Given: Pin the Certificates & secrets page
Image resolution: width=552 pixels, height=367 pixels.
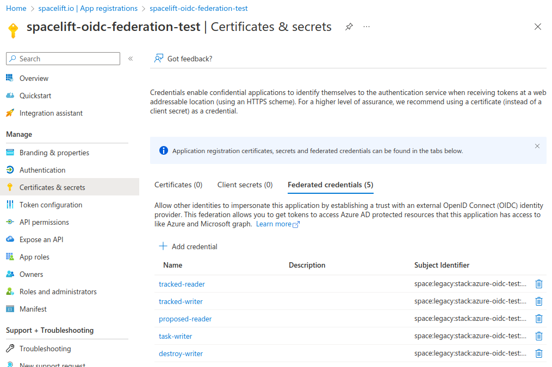Looking at the screenshot, I should coord(349,26).
